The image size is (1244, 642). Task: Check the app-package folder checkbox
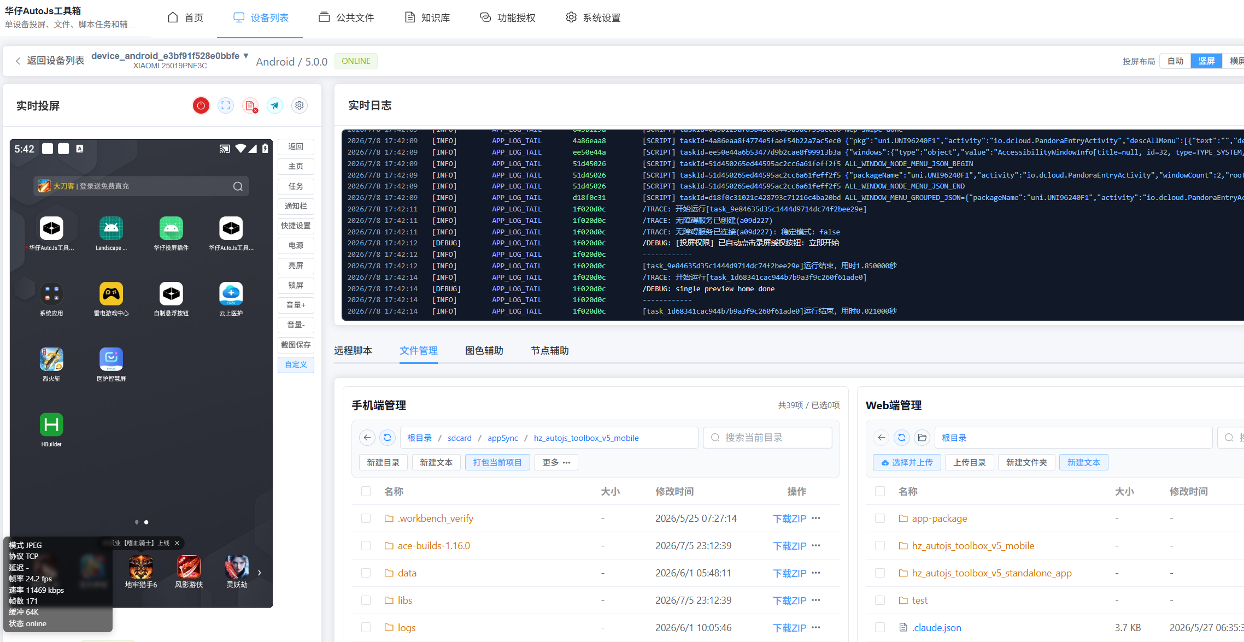click(x=880, y=518)
